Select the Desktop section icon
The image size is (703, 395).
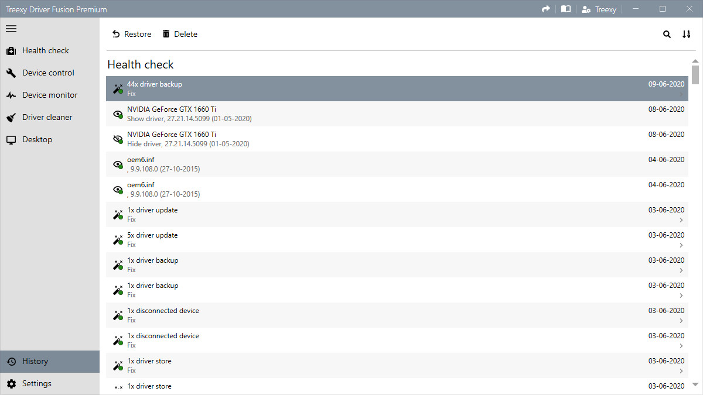pos(11,139)
